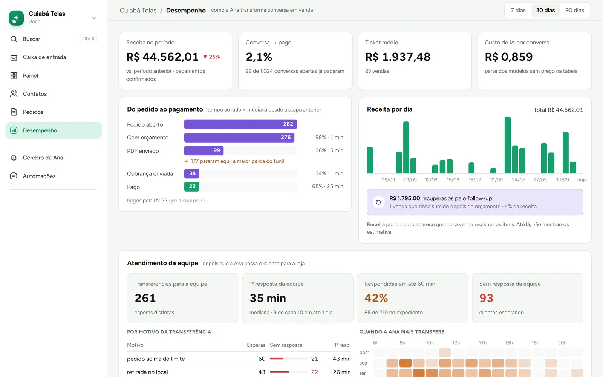The height and width of the screenshot is (377, 603).
Task: Click the Painel grid icon
Action: 14,75
